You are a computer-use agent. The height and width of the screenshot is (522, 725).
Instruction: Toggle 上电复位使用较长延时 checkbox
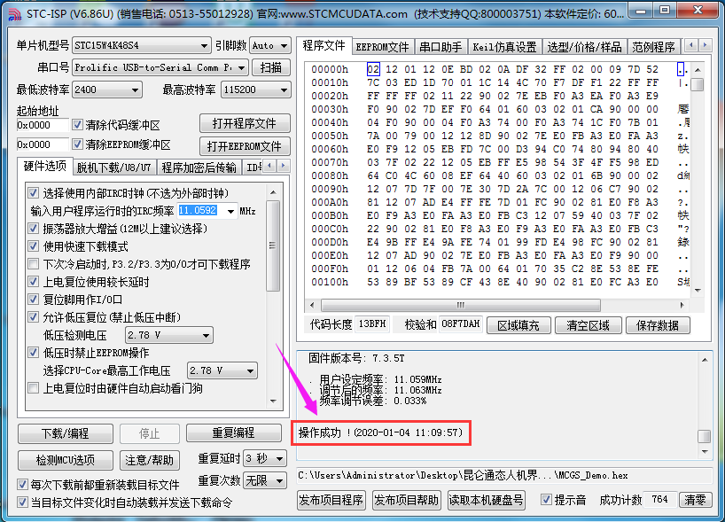point(34,282)
